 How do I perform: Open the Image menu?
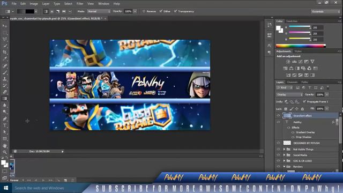pos(34,4)
